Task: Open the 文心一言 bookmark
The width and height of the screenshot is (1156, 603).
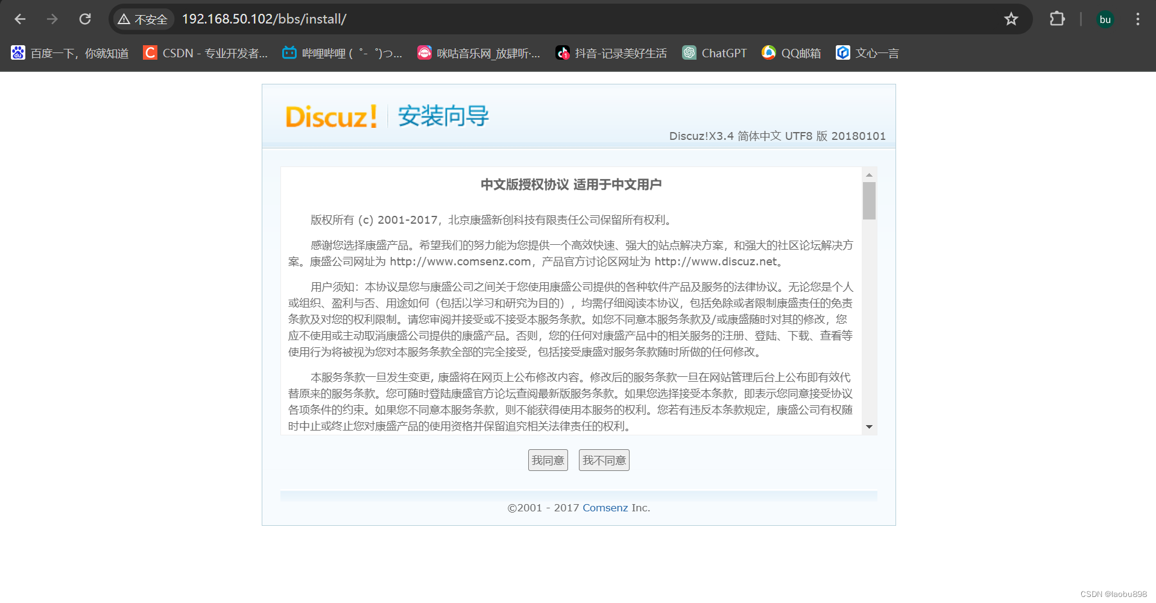Action: click(x=867, y=53)
